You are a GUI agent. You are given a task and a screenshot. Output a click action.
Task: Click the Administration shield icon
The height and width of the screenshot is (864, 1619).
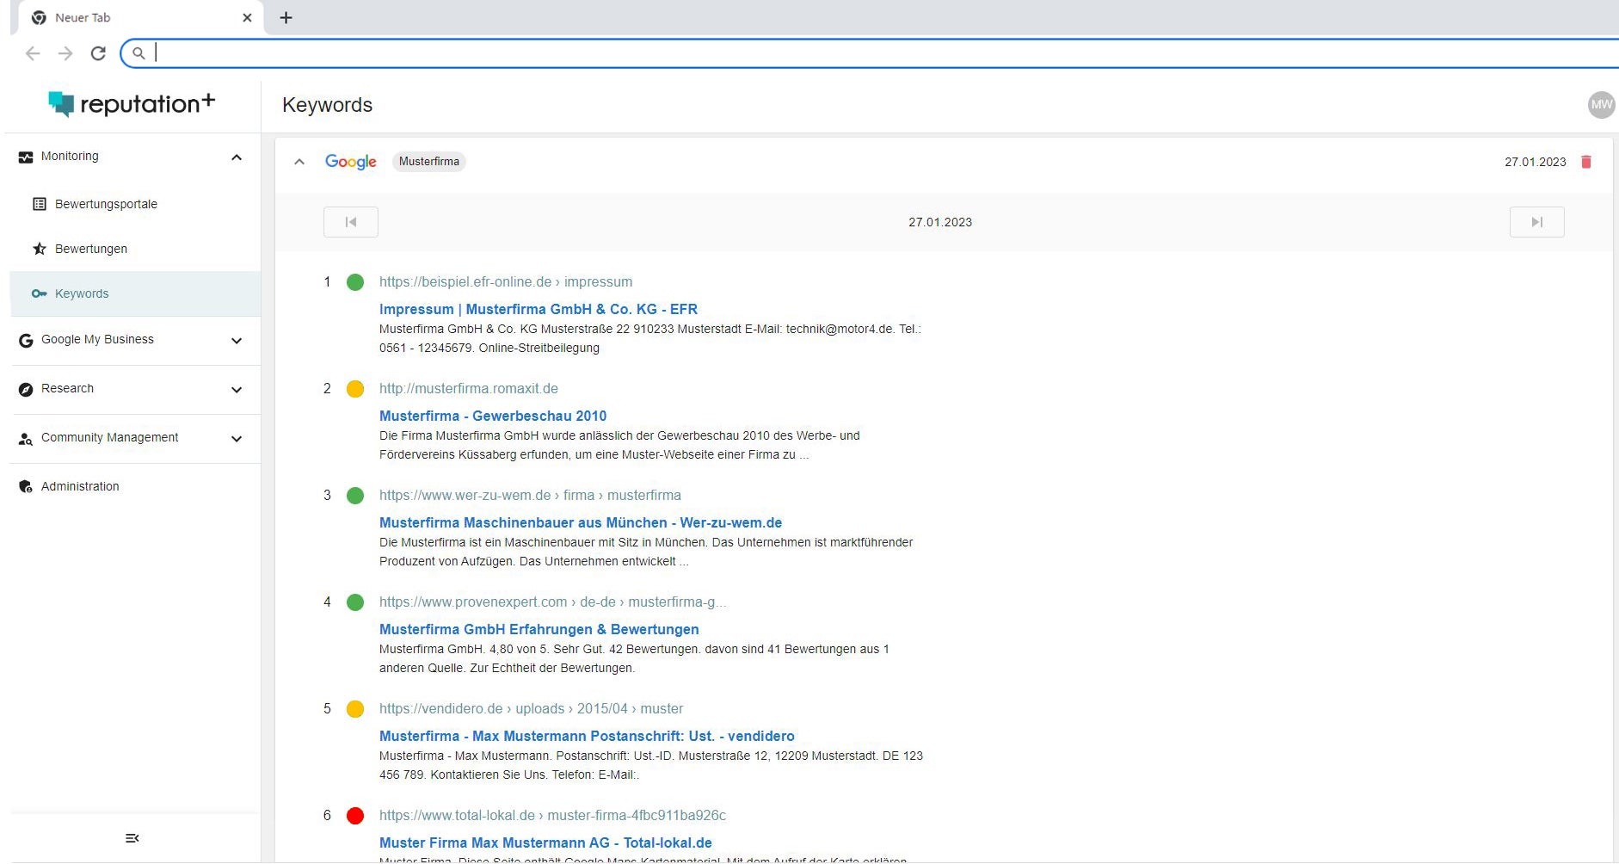pos(26,487)
